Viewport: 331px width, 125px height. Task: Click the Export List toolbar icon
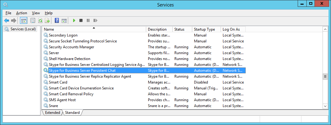coord(47,20)
